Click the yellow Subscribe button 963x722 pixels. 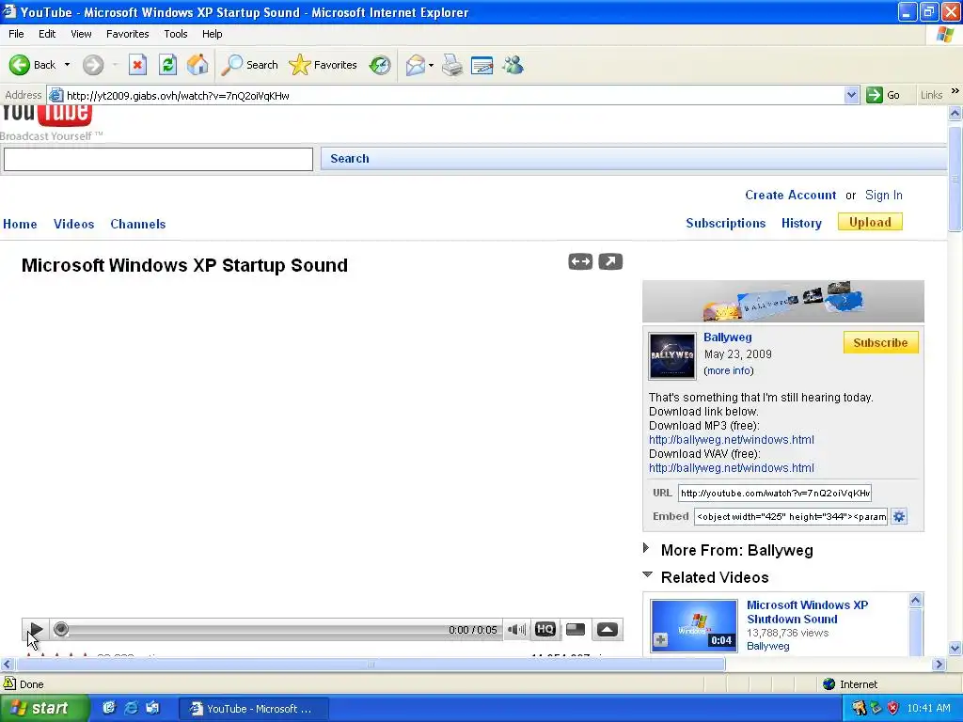pos(880,342)
